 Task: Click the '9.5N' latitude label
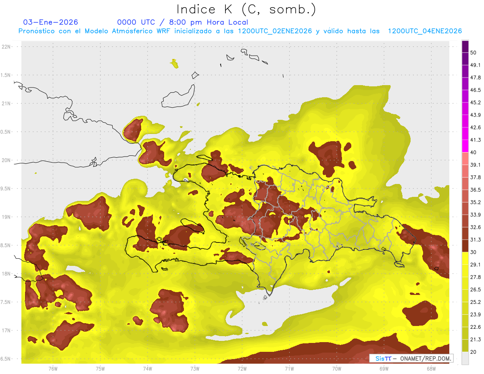click(x=5, y=189)
